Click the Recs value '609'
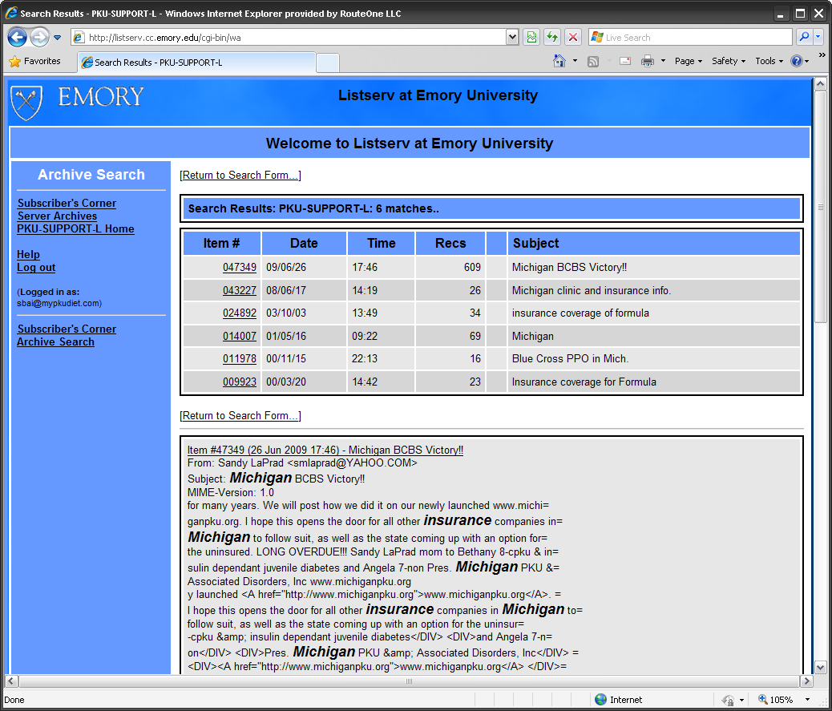832x711 pixels. [x=472, y=268]
